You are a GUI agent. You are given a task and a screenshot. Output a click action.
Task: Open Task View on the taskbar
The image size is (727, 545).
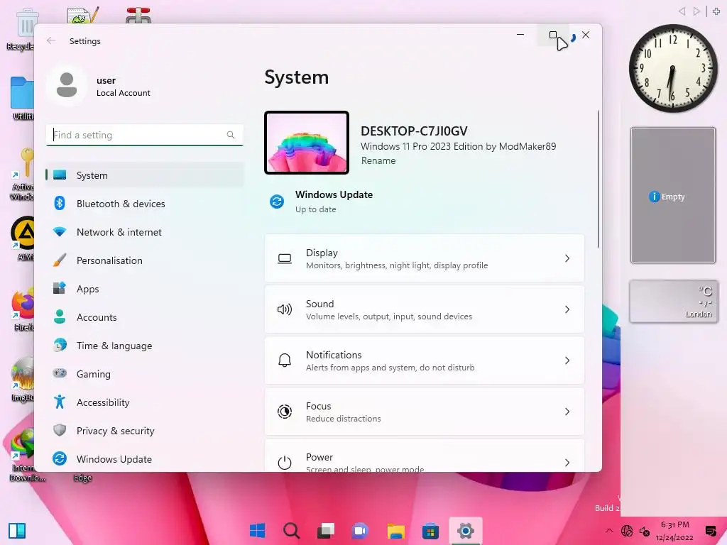pos(326,531)
